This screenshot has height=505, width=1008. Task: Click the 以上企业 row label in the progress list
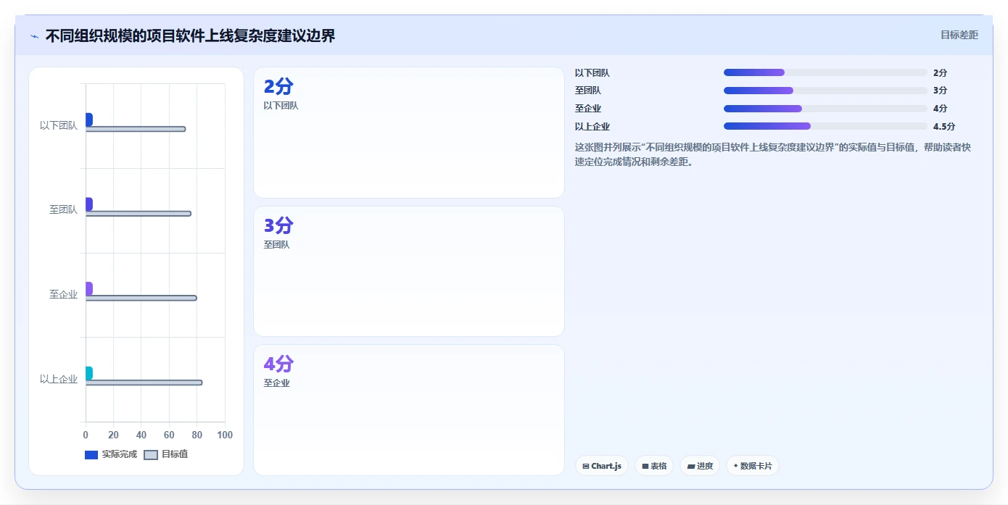click(592, 127)
